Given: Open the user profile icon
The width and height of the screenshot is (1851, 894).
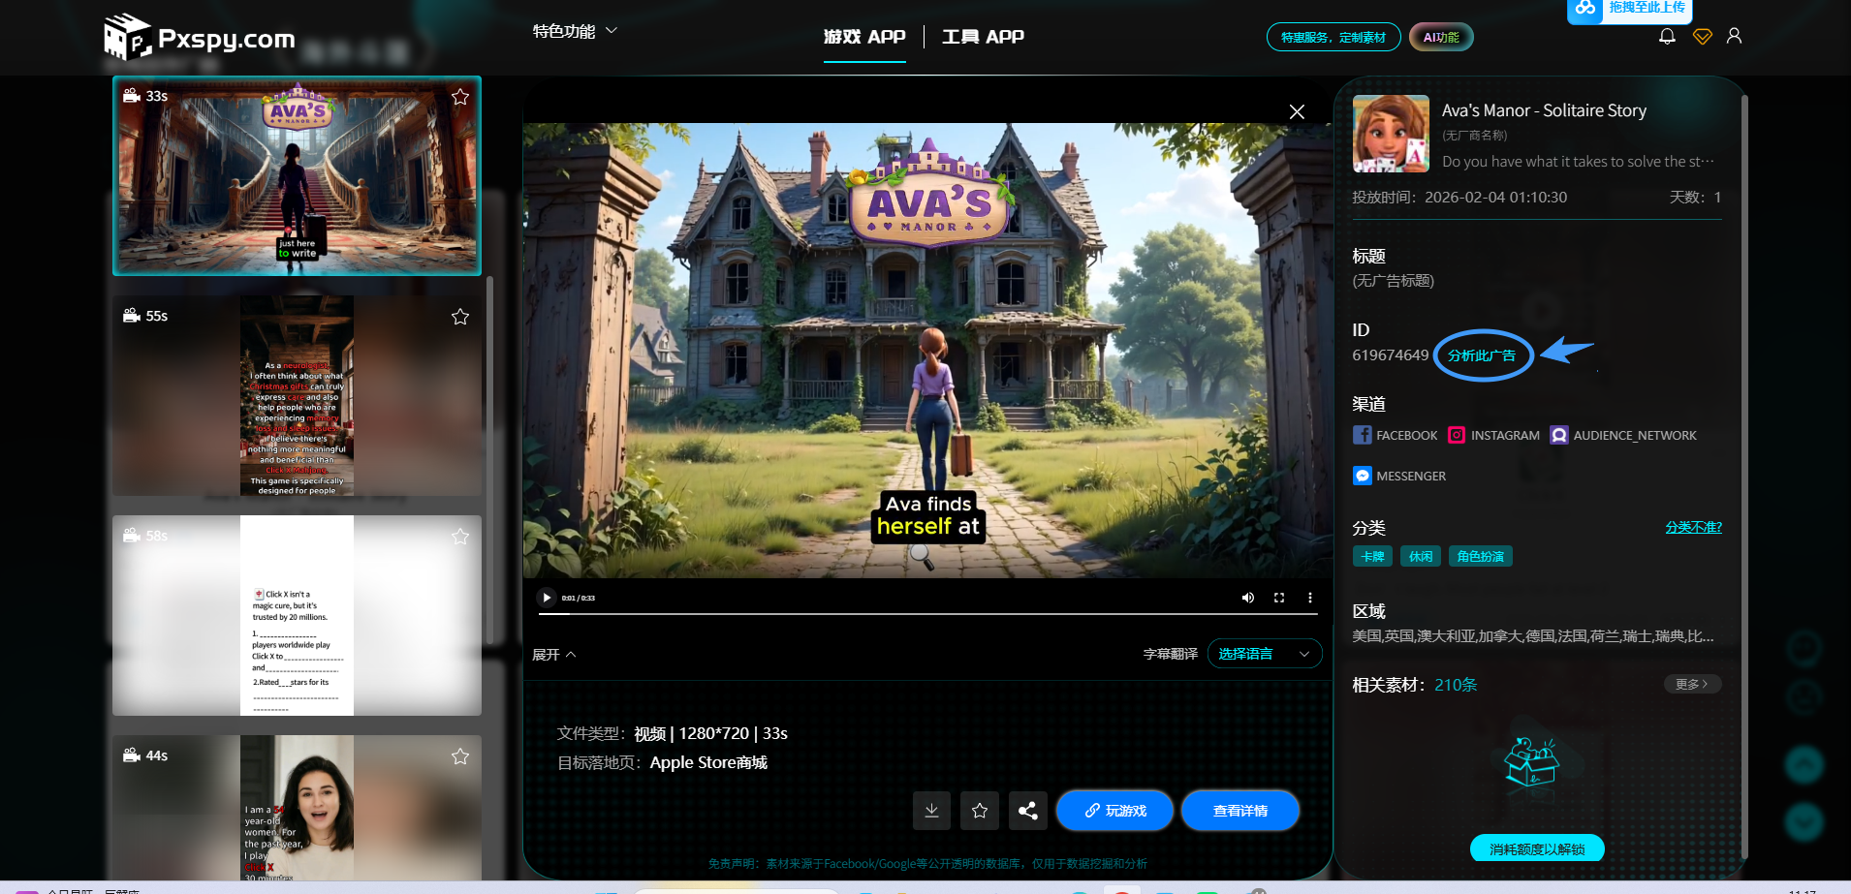Looking at the screenshot, I should pos(1735,36).
